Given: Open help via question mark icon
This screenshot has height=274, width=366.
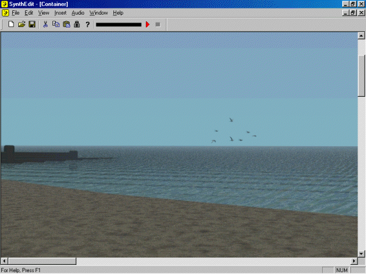Looking at the screenshot, I should click(87, 24).
